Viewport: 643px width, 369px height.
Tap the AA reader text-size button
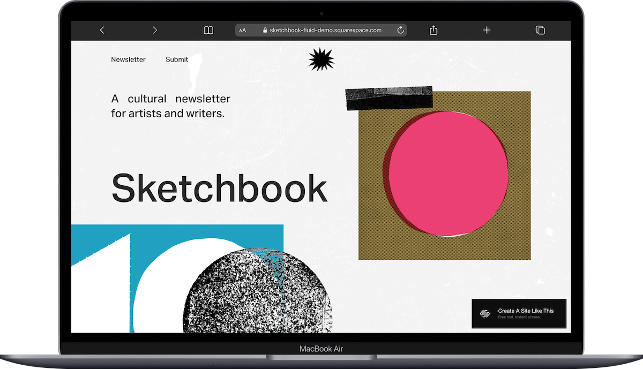click(x=243, y=31)
